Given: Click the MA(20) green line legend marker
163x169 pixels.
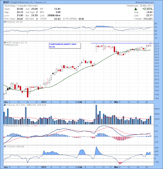Looking at the screenshot, I should point(5,45).
